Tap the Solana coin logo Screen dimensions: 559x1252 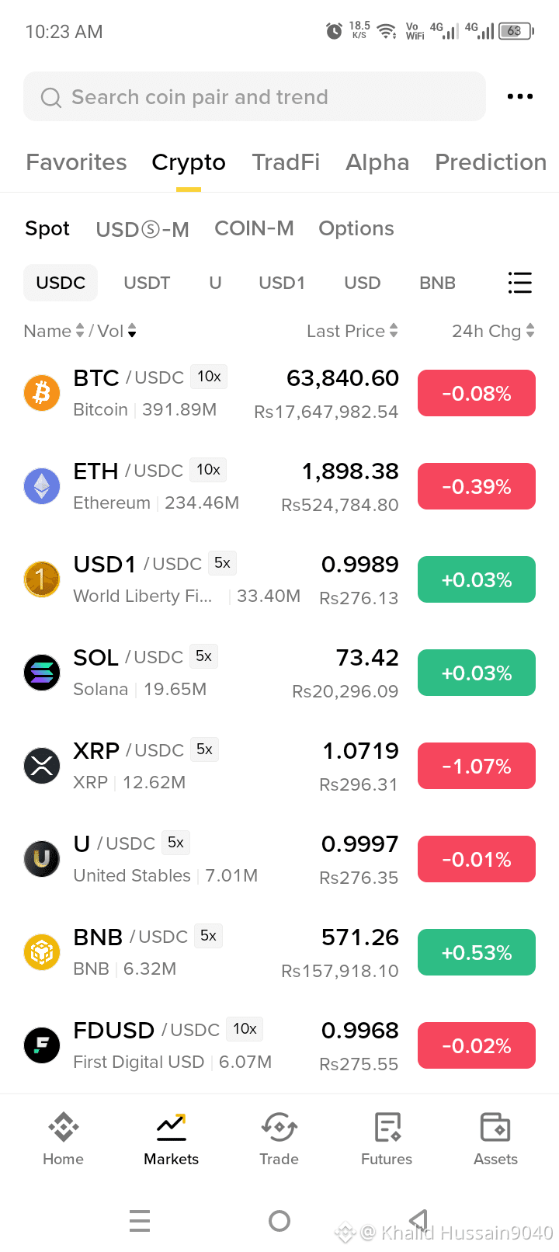(42, 673)
